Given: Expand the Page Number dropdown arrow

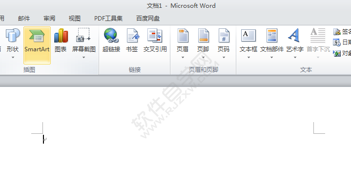Looking at the screenshot, I should tap(224, 58).
